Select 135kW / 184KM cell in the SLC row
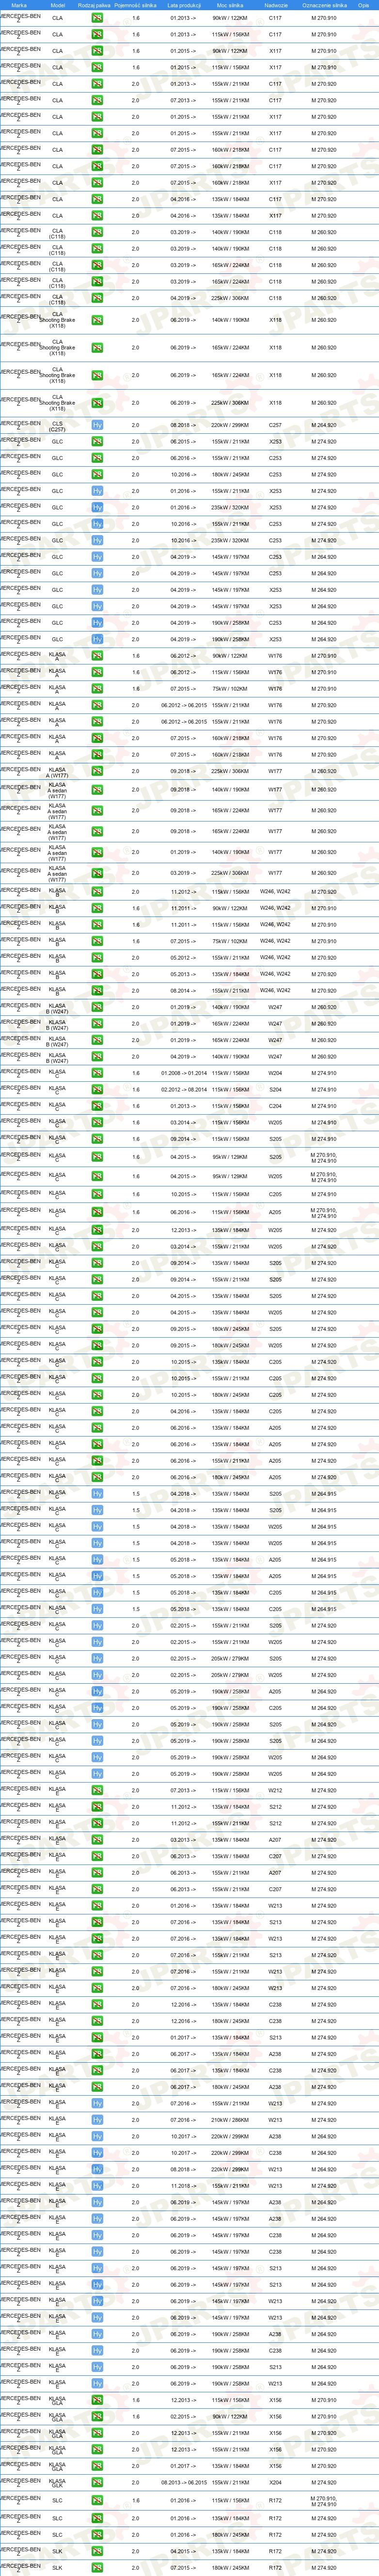The height and width of the screenshot is (2576, 379). coord(230,2518)
